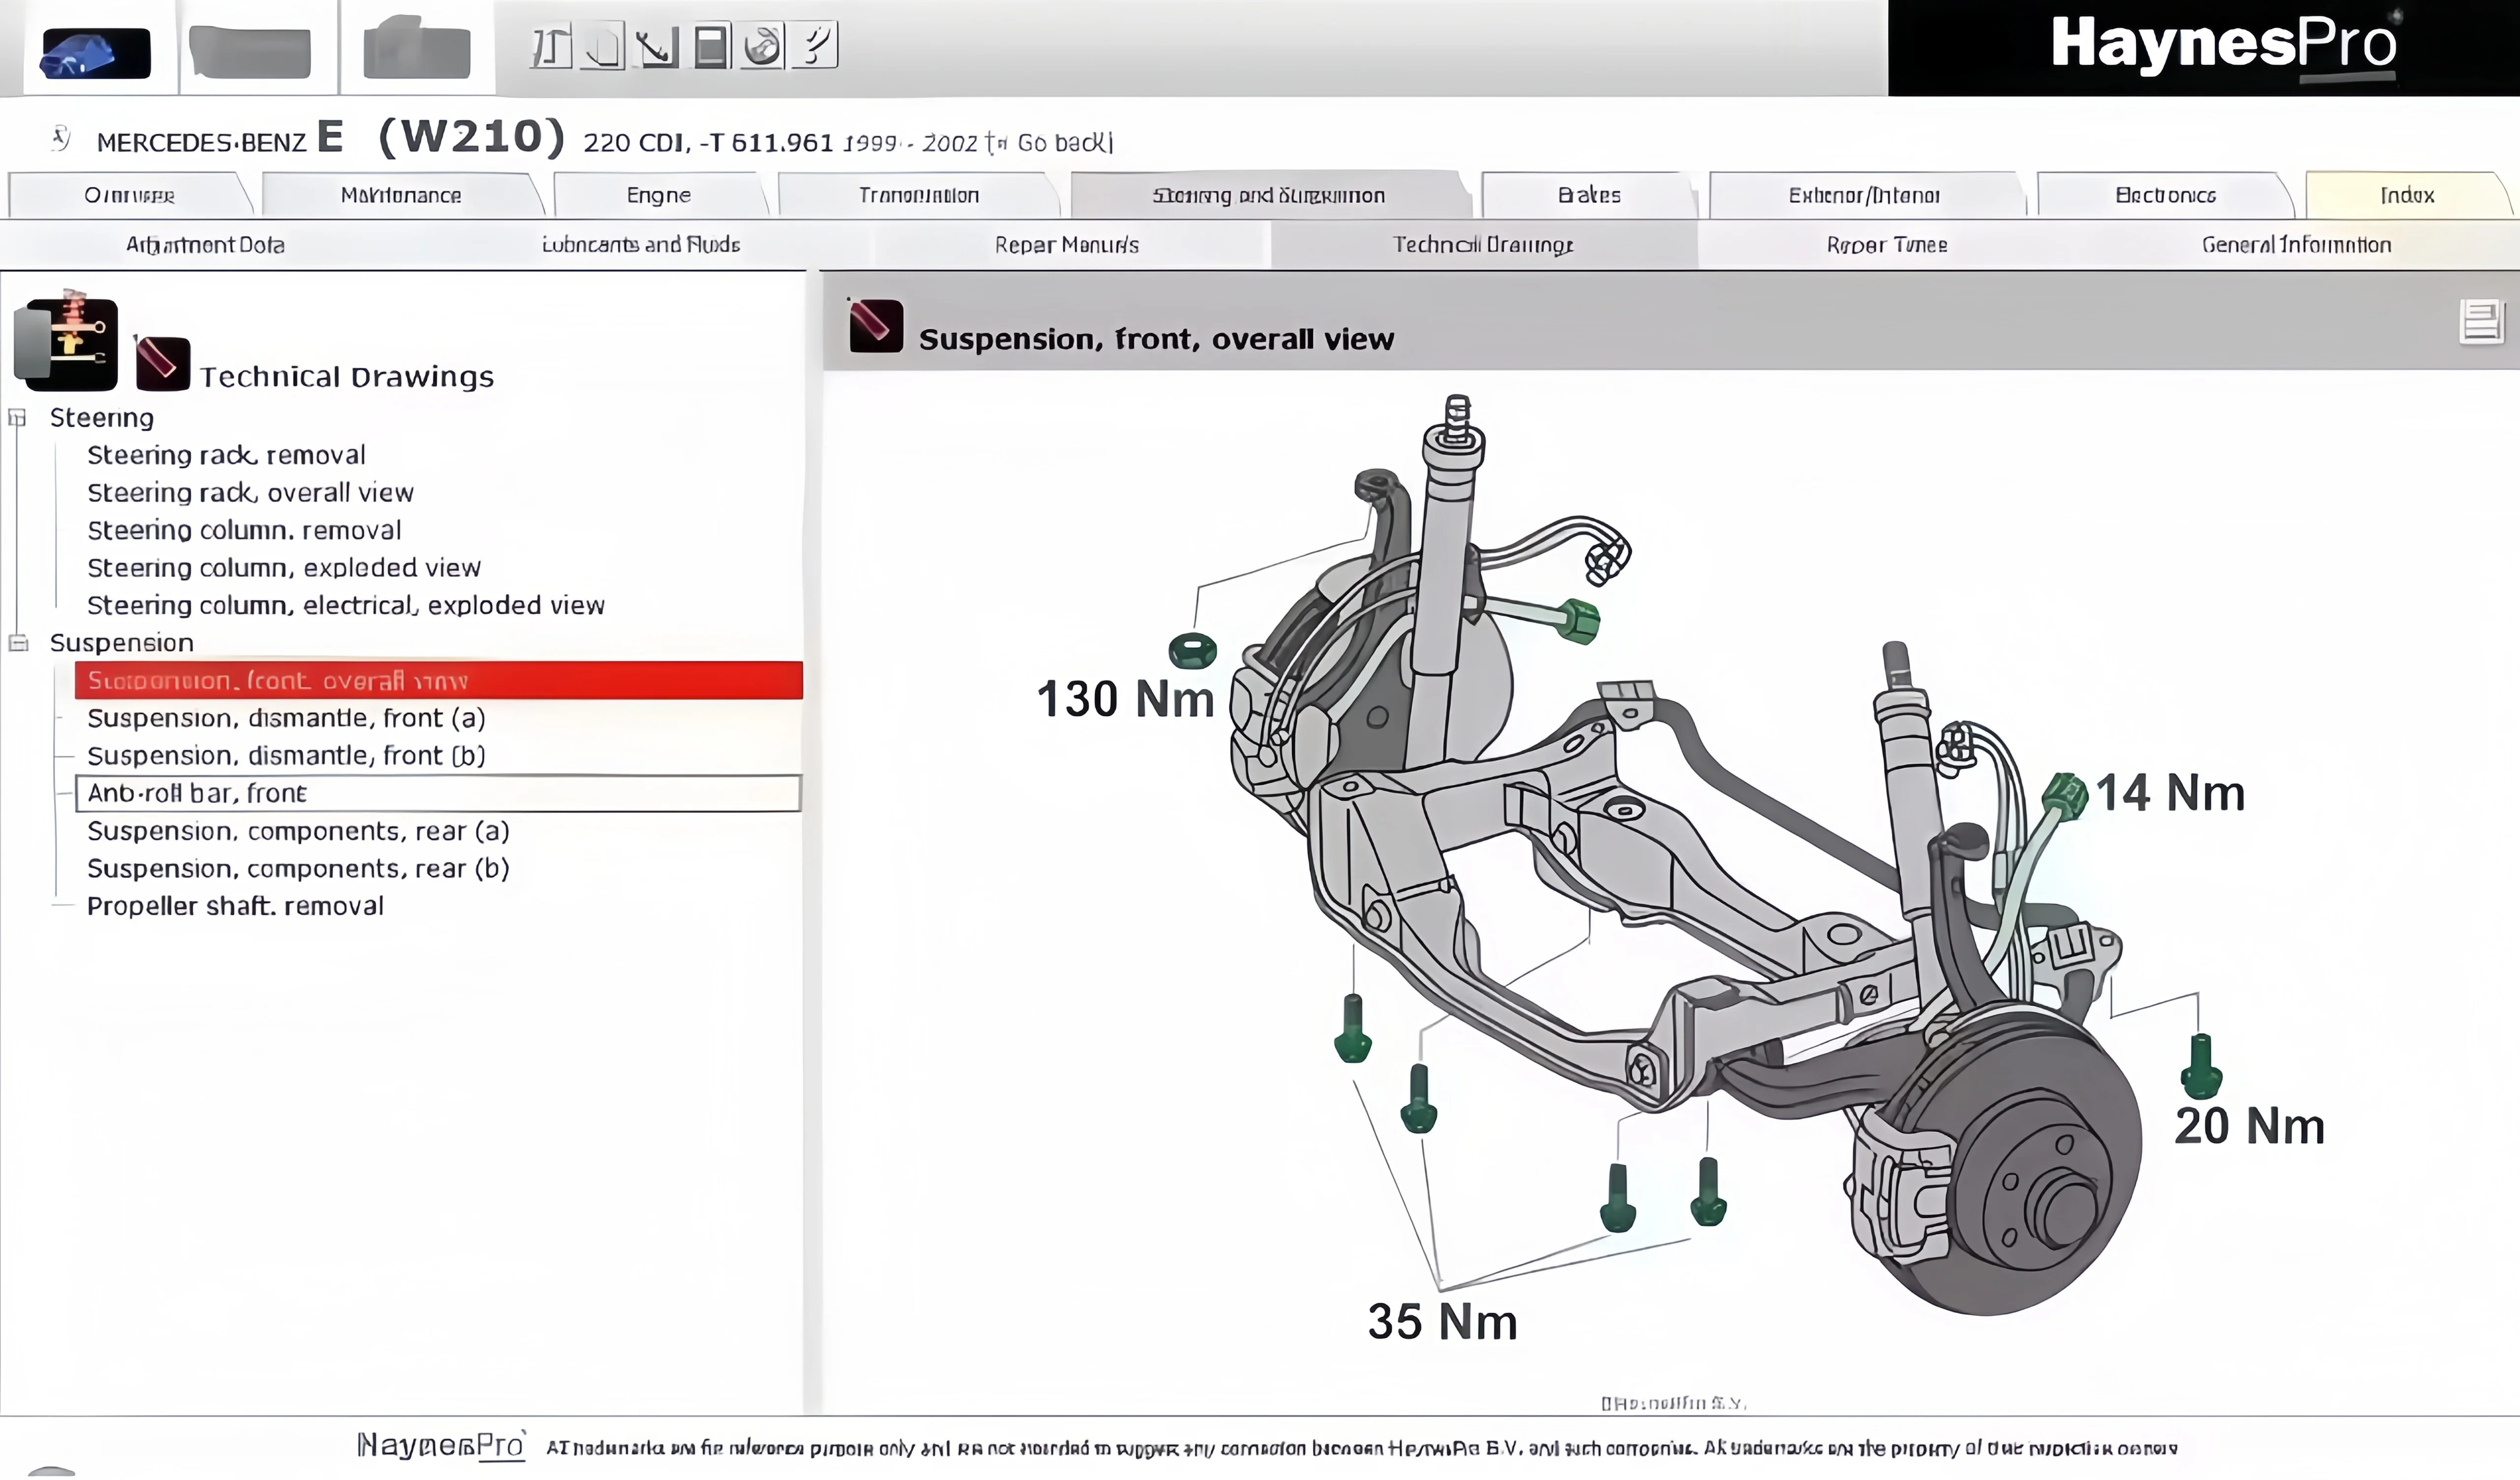
Task: Click the last toolbar icon in the row
Action: 815,46
